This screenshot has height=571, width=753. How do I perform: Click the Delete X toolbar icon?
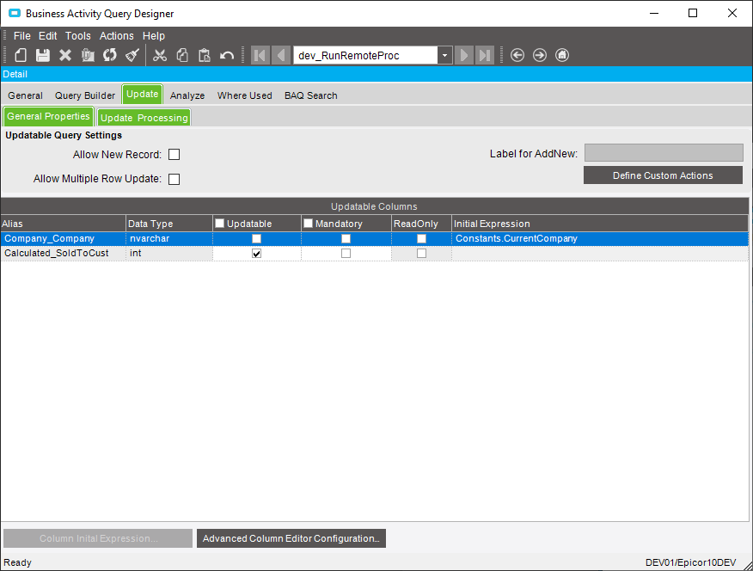click(x=64, y=55)
